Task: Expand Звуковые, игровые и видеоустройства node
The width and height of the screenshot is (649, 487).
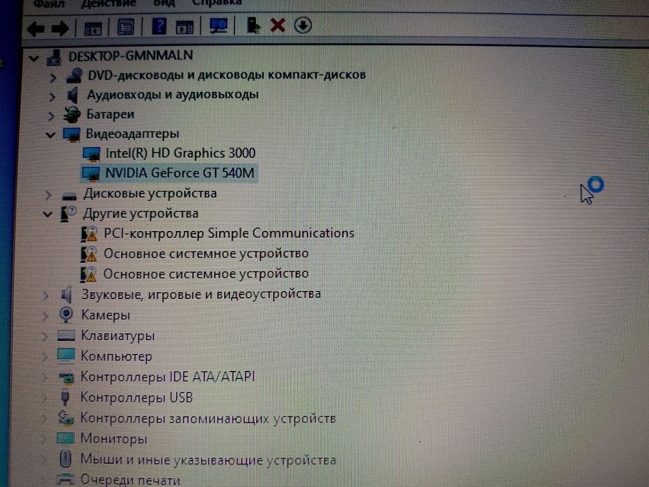Action: coord(46,295)
